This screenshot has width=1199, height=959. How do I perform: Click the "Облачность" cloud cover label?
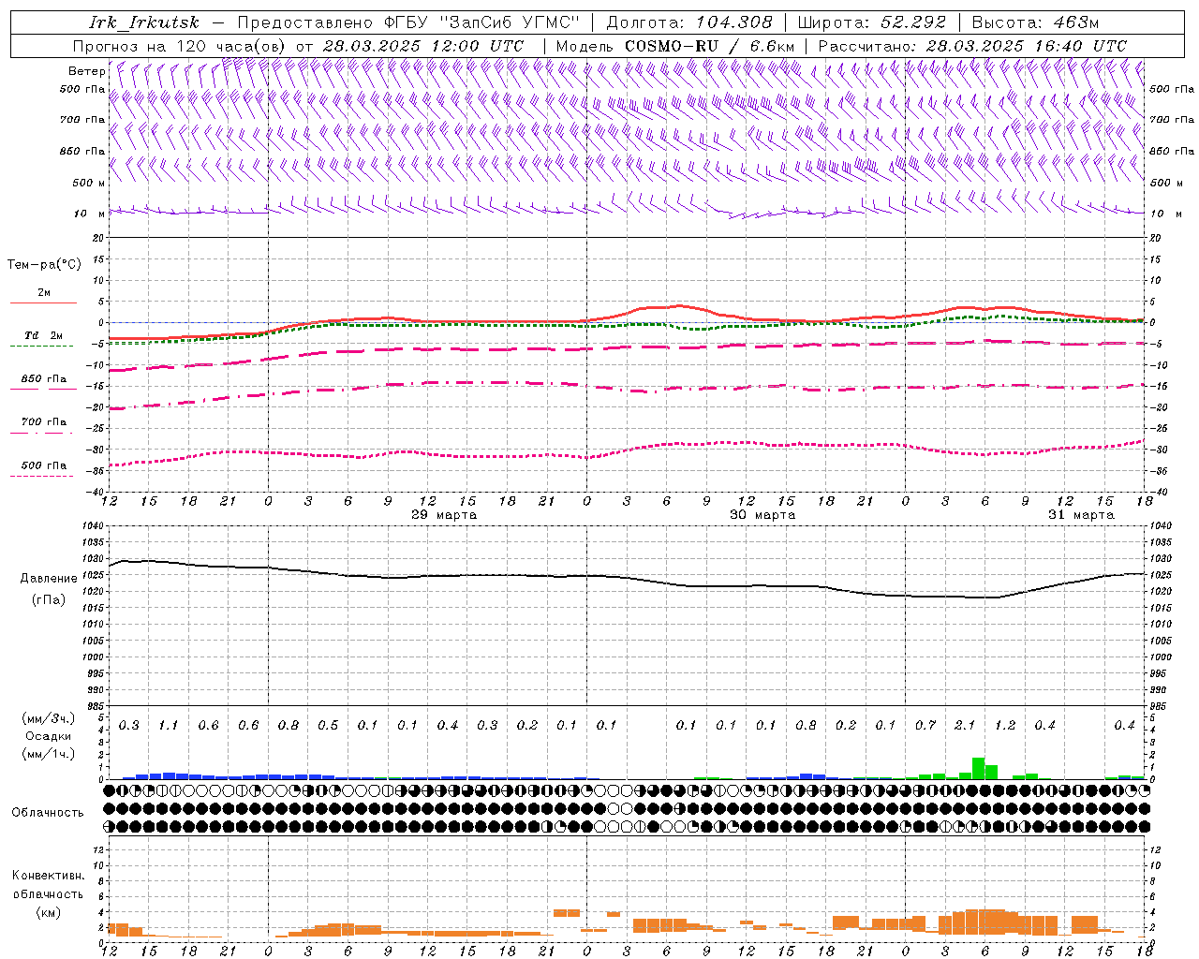coord(48,812)
